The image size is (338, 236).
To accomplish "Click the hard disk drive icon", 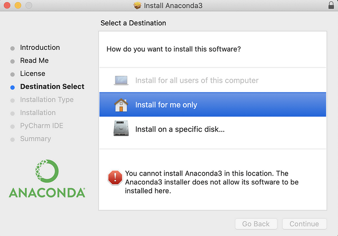I will (121, 129).
